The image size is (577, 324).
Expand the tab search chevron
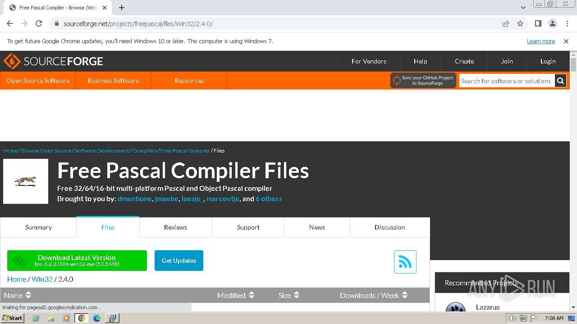523,8
